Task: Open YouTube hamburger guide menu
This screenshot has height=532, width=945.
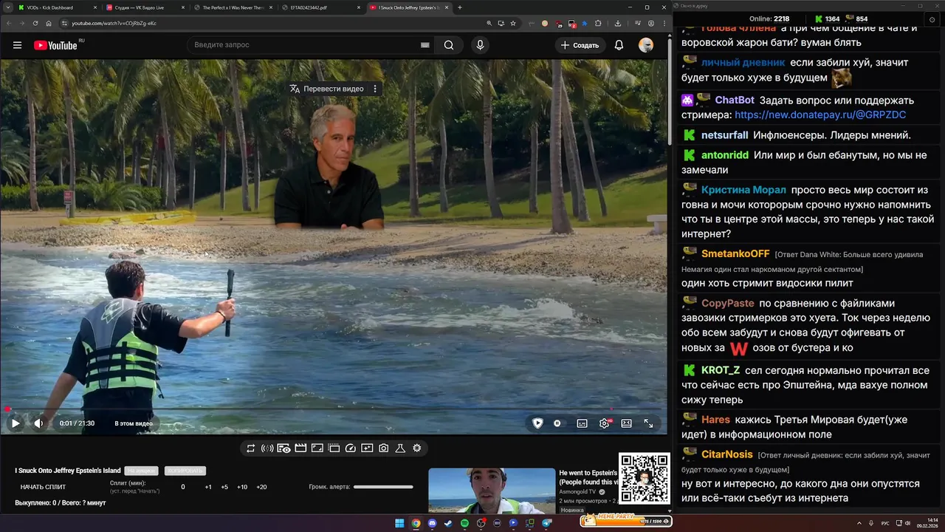Action: 17,45
